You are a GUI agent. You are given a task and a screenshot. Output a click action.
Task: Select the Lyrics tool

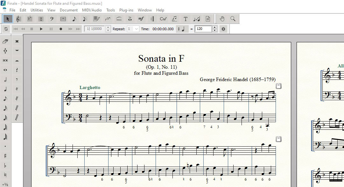[x=174, y=19]
